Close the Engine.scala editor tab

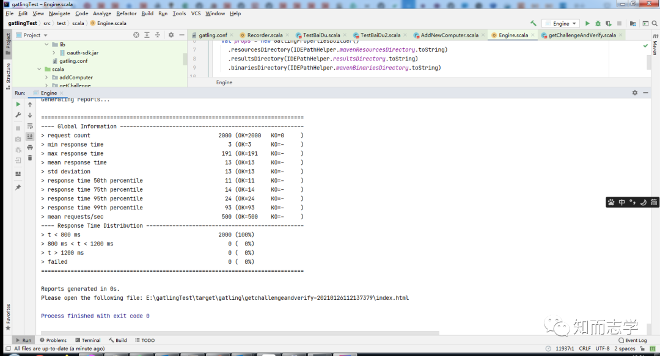pyautogui.click(x=532, y=35)
